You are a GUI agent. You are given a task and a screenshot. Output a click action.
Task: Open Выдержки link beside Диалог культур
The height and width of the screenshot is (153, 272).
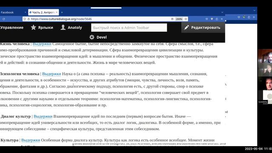[x=43, y=116]
